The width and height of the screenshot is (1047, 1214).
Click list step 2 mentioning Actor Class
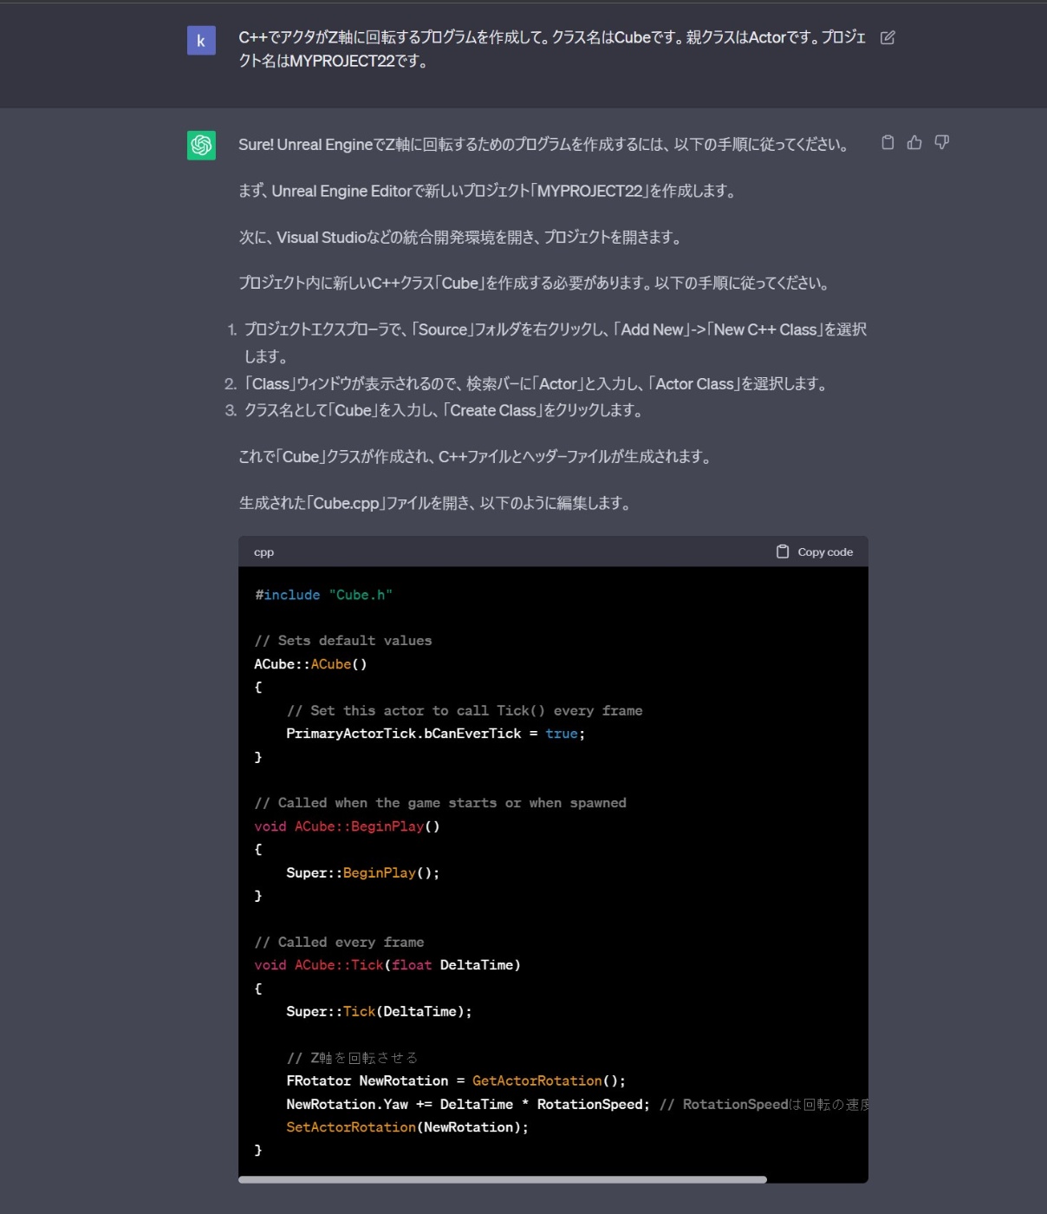point(536,383)
